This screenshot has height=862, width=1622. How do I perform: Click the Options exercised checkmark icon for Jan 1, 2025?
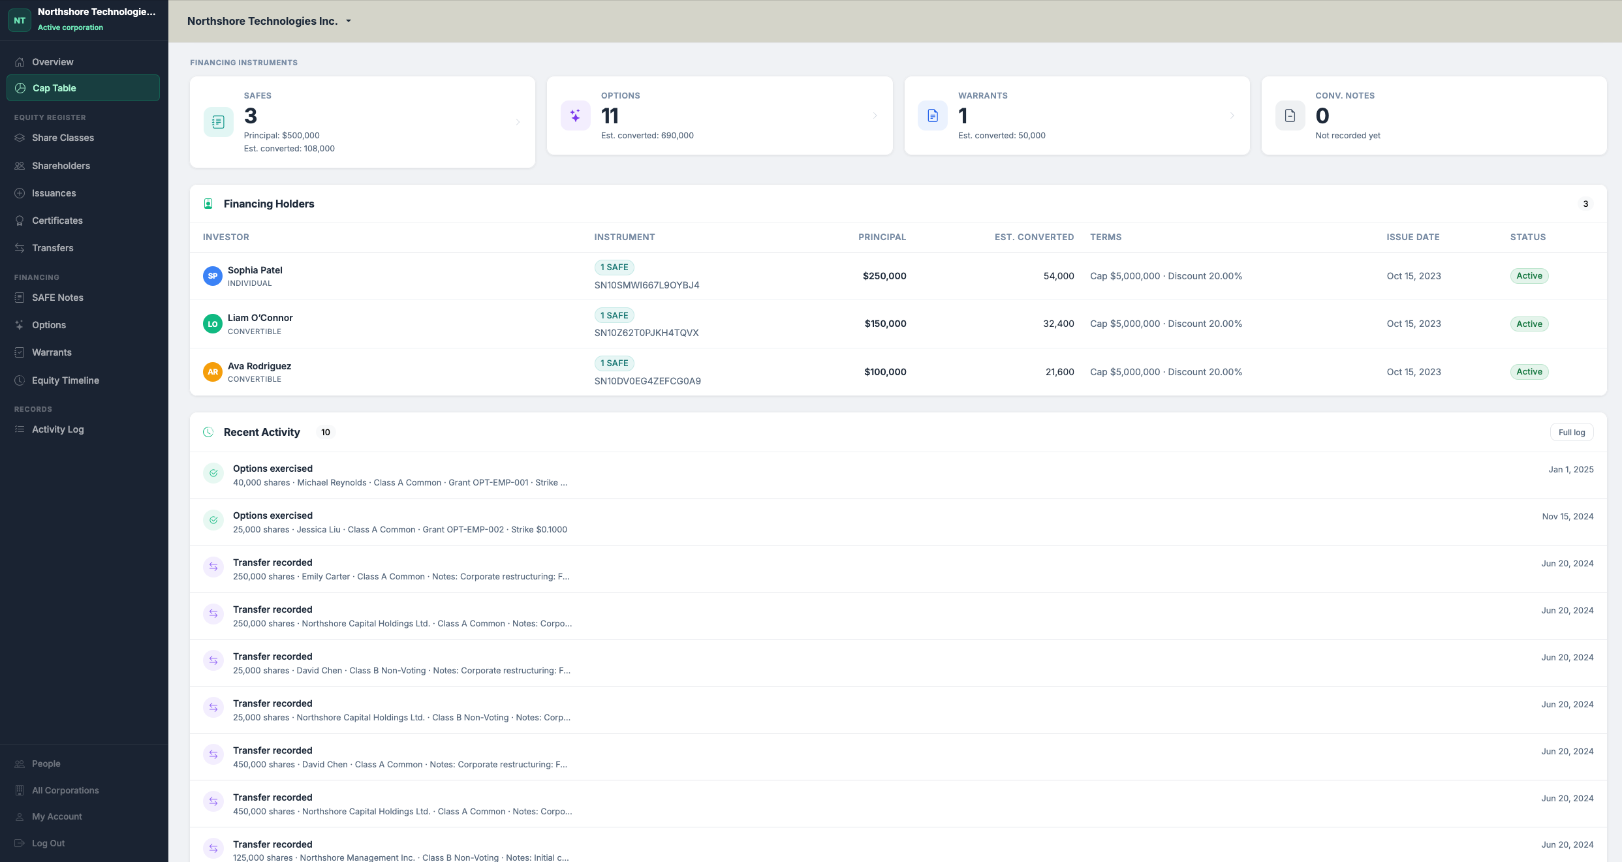coord(213,473)
